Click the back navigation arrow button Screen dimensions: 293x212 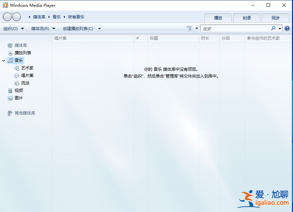(x=7, y=16)
